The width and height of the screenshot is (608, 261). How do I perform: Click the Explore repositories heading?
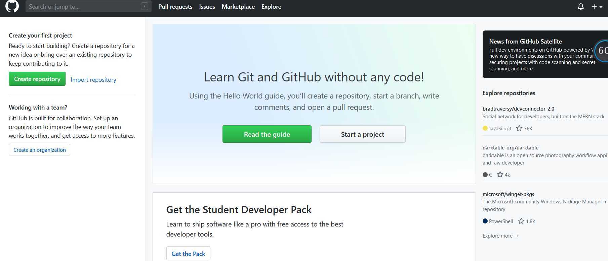point(509,93)
